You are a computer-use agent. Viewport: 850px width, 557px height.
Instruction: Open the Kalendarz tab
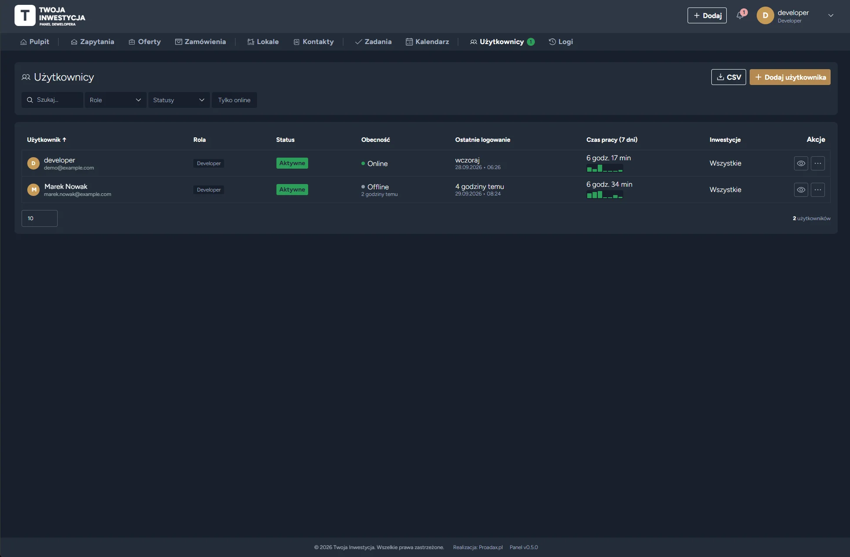pyautogui.click(x=427, y=42)
